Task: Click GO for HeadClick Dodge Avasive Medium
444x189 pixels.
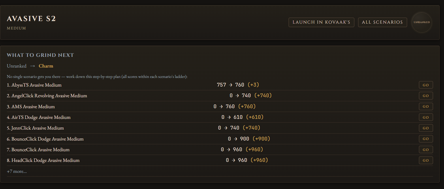Action: tap(426, 160)
